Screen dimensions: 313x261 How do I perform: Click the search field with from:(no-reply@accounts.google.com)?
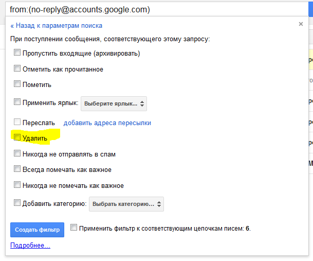click(154, 9)
